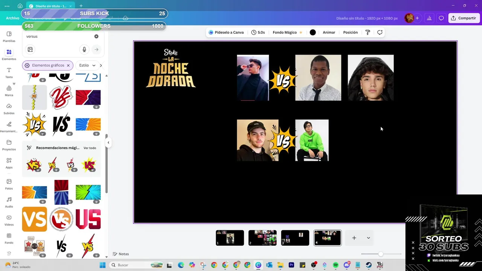Open the Archivo menu
Screen dimensions: 482x271
point(12,18)
